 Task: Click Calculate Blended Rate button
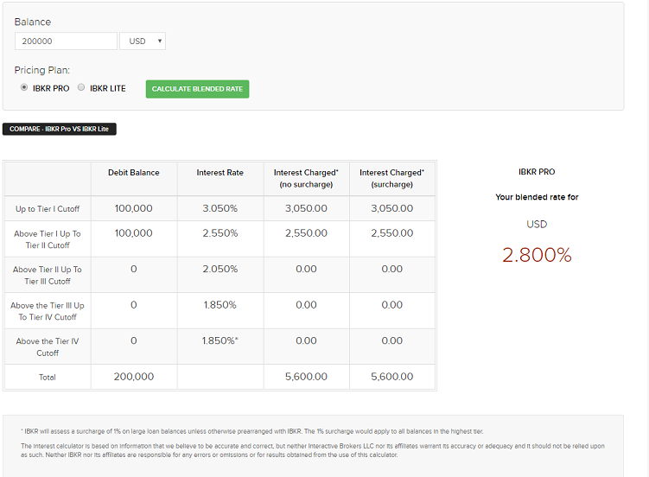197,89
